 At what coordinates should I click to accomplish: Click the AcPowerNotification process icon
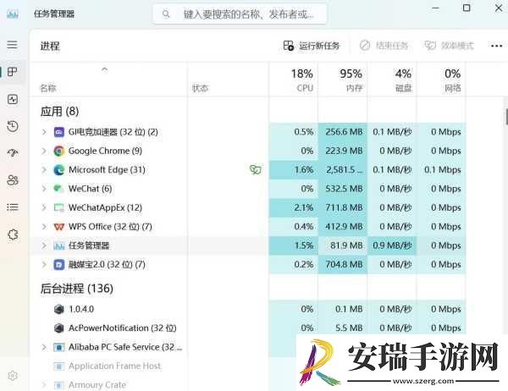(x=59, y=328)
